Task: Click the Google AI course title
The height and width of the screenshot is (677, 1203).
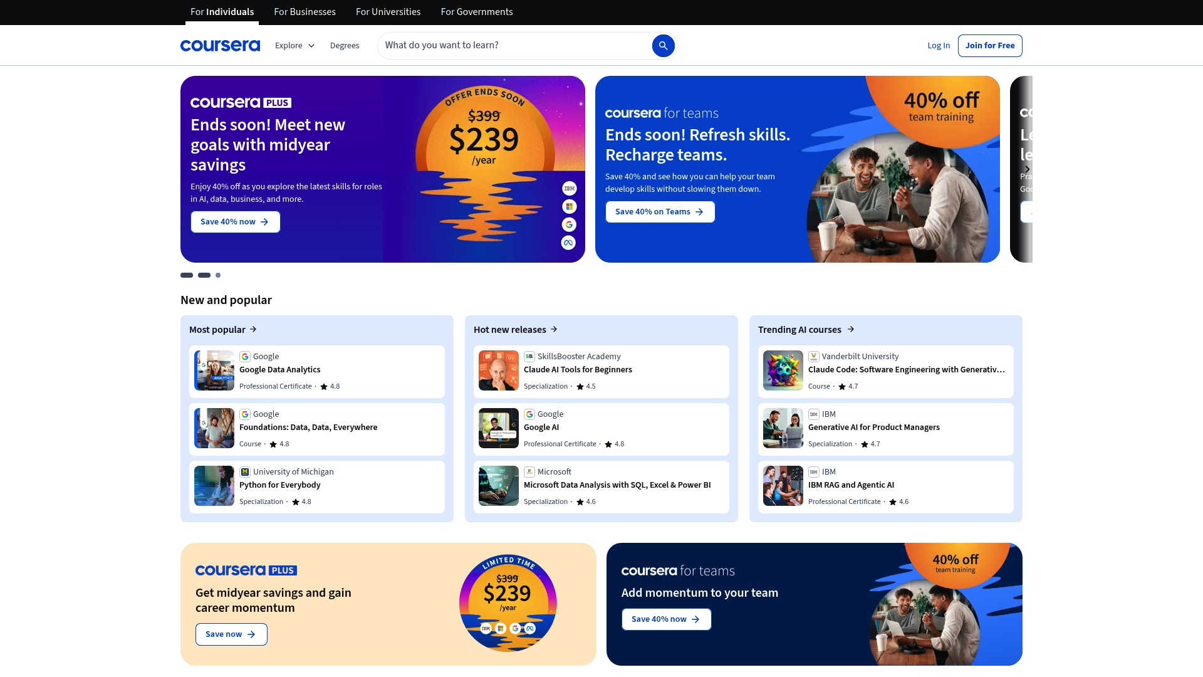Action: pos(541,428)
